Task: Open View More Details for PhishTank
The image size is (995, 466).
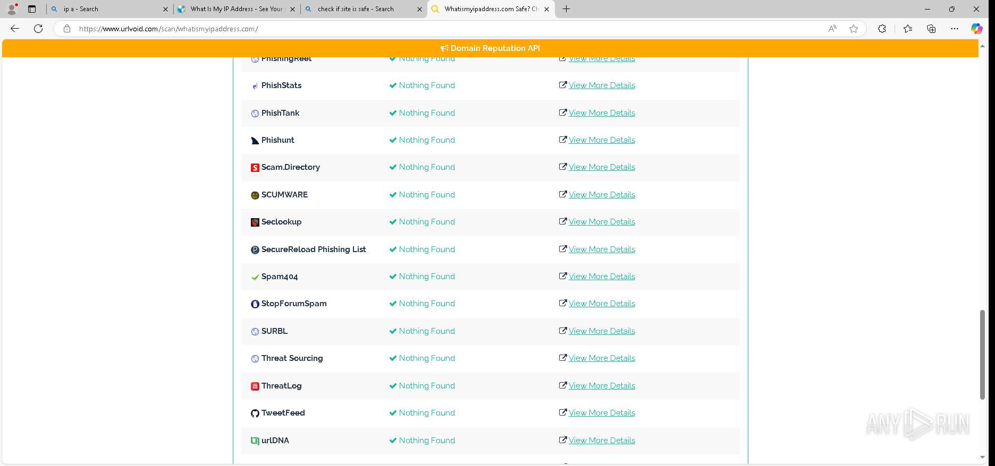Action: tap(602, 113)
